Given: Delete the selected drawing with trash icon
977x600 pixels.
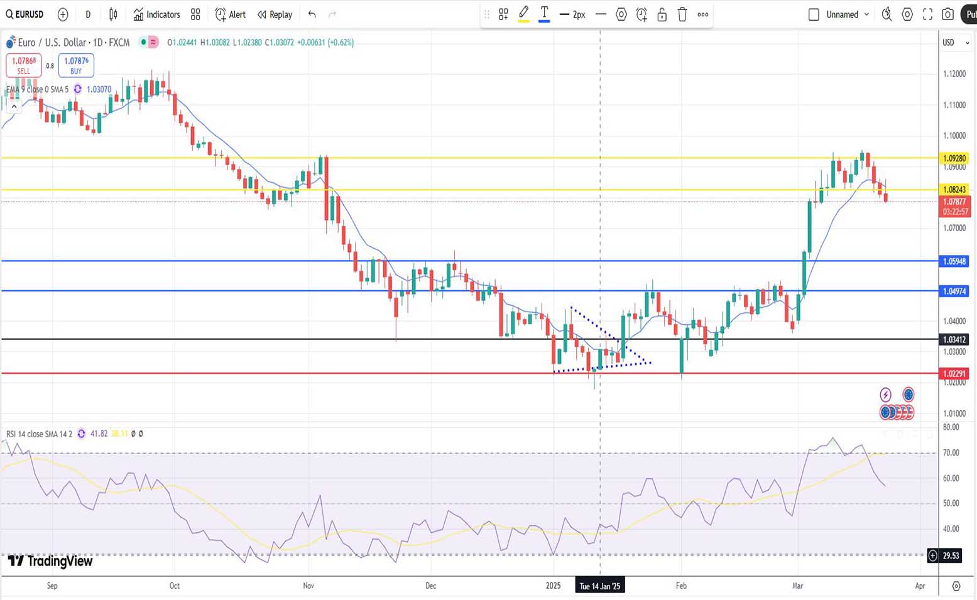Looking at the screenshot, I should 682,14.
